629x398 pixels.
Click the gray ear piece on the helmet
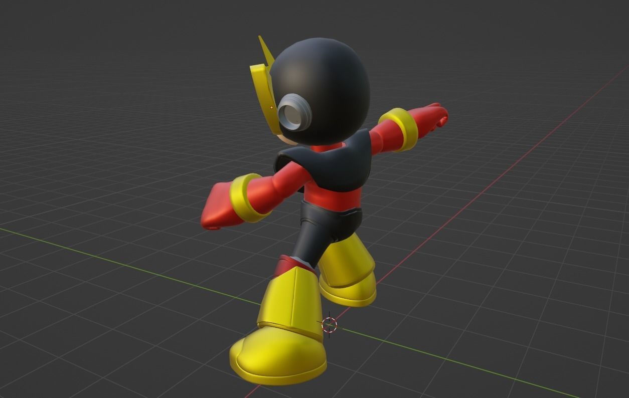click(294, 114)
